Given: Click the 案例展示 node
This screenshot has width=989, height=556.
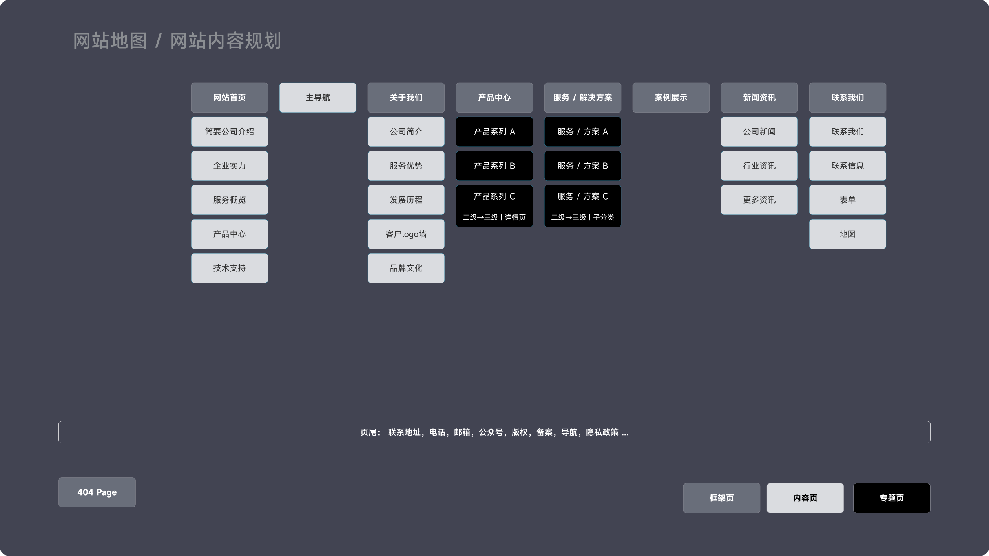Looking at the screenshot, I should (671, 97).
